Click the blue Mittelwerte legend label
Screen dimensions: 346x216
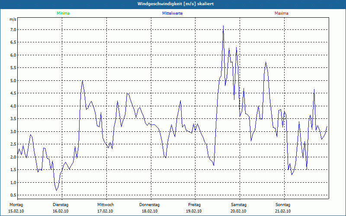coord(172,13)
